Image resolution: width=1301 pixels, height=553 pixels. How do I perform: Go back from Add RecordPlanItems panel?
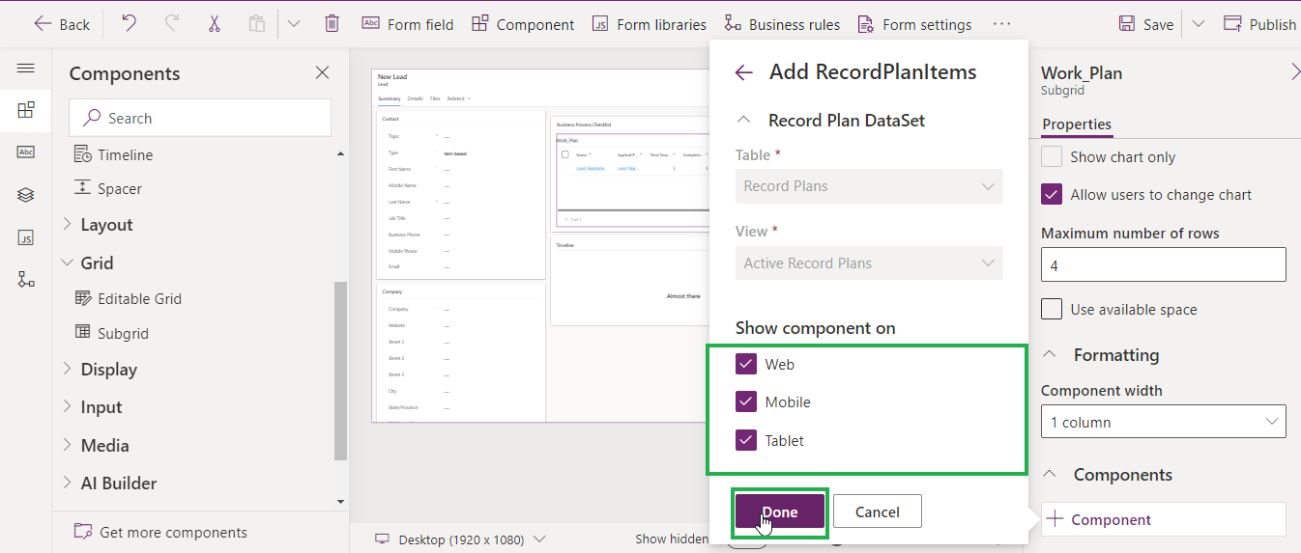click(743, 72)
